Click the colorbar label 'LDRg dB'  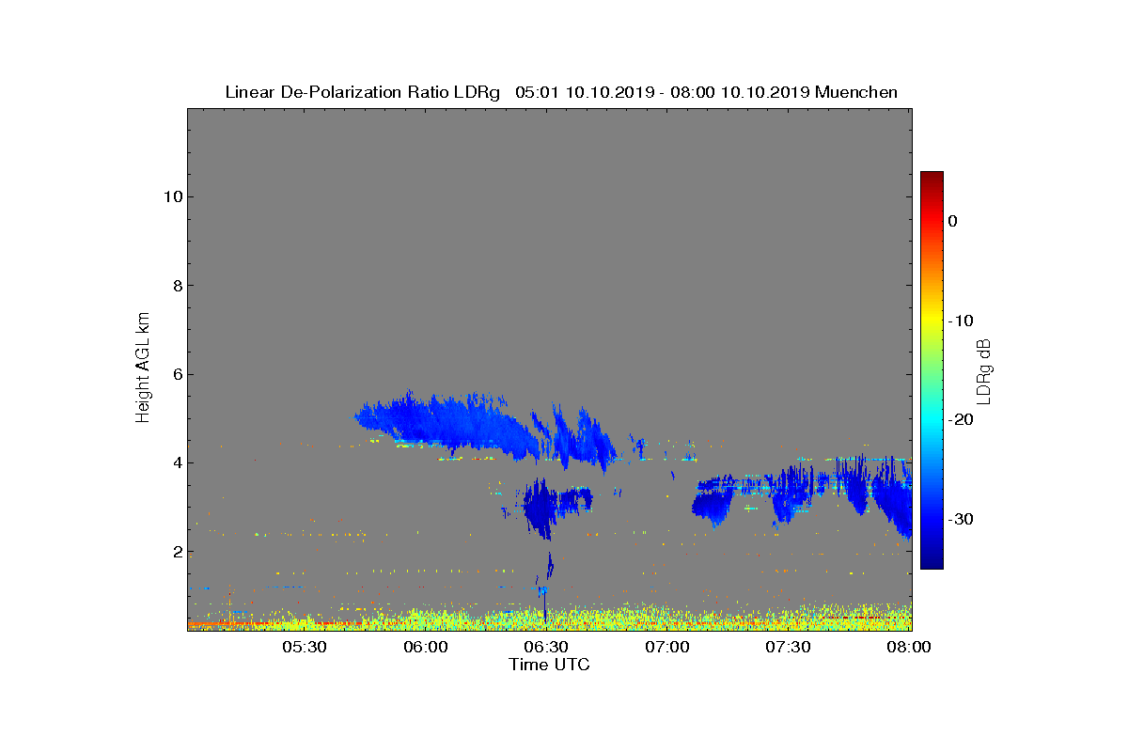(x=984, y=371)
